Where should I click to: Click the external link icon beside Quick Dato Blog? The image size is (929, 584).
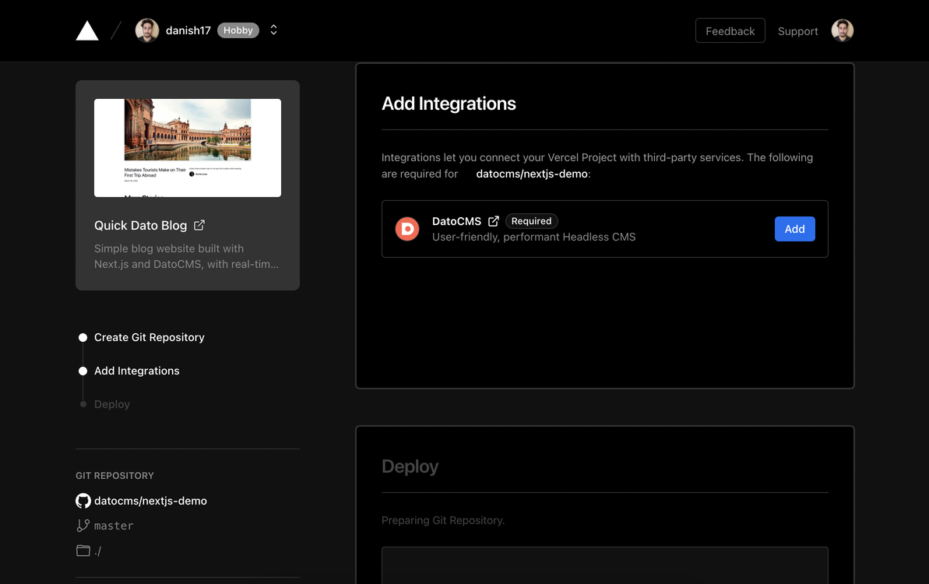[x=199, y=225]
